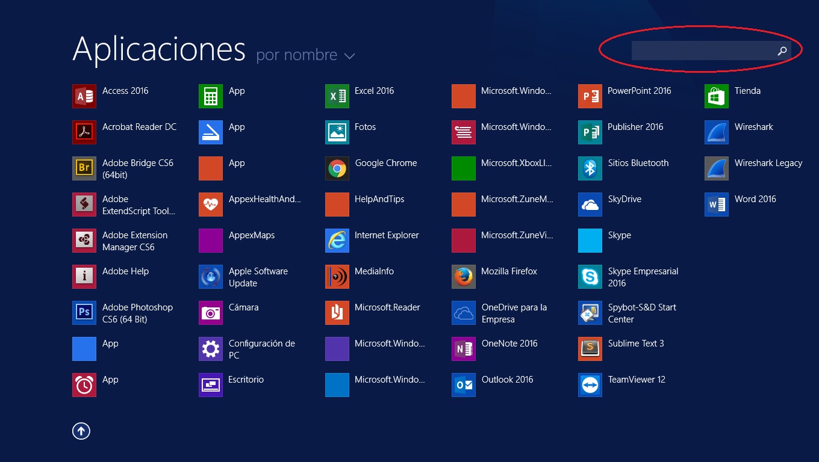Go to Escritorio tile
Screen dimensions: 819x462
tap(211, 385)
